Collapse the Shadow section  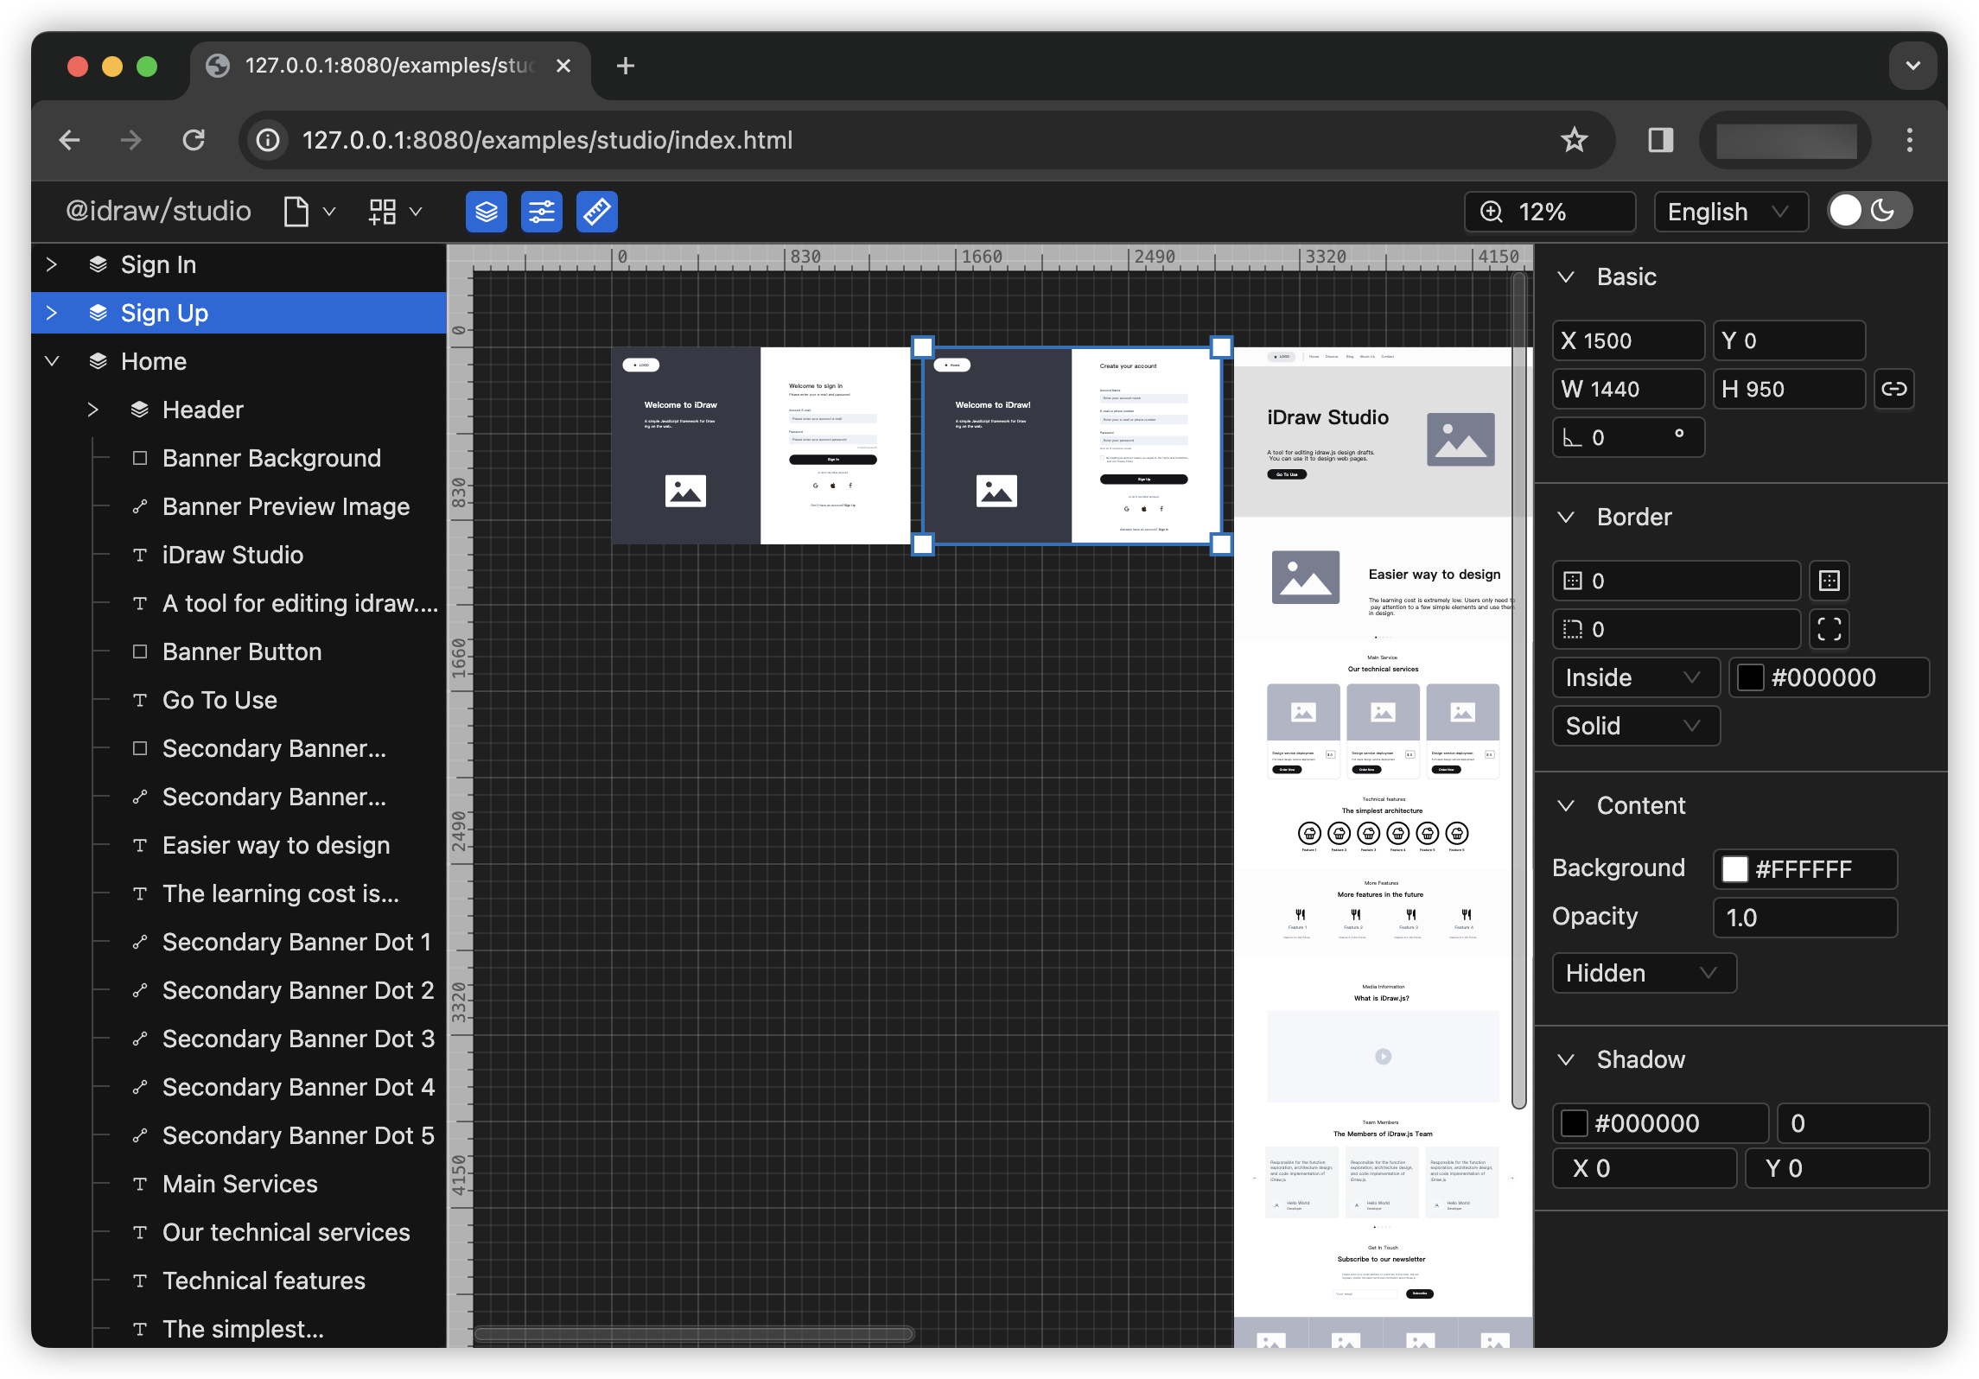coord(1566,1059)
